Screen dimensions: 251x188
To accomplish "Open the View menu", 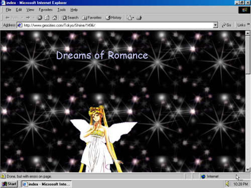I will 30,10.
